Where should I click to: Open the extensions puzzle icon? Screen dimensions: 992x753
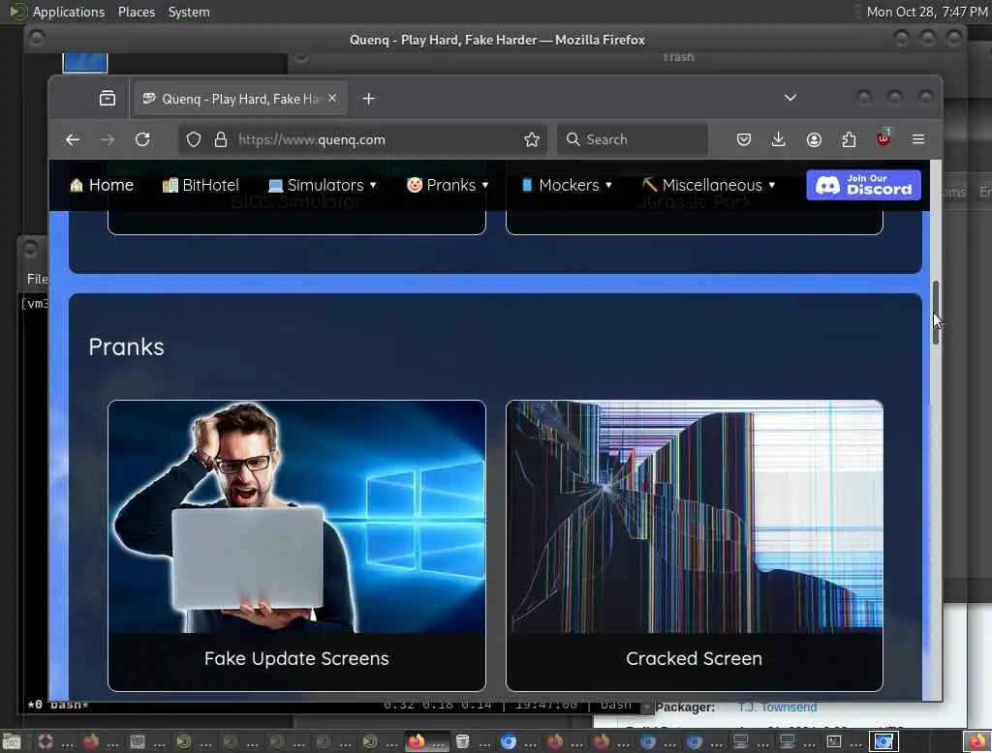[849, 139]
